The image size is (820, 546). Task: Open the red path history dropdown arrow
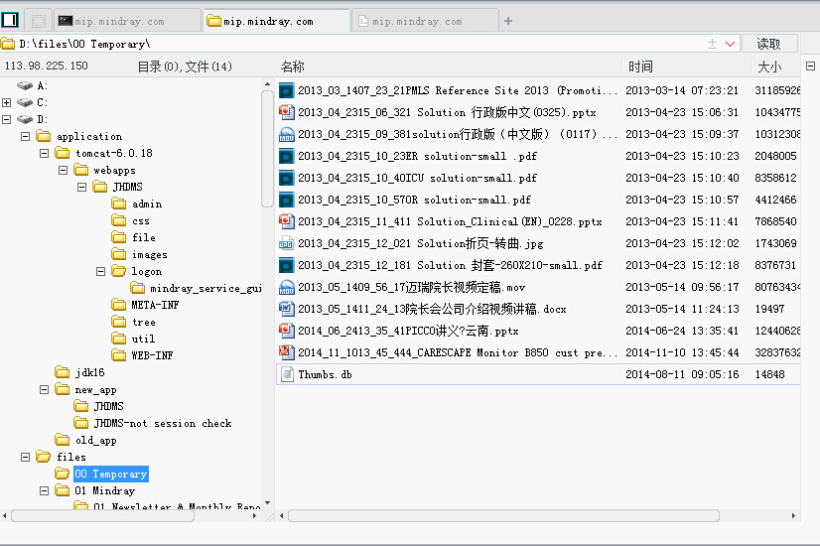pos(731,44)
